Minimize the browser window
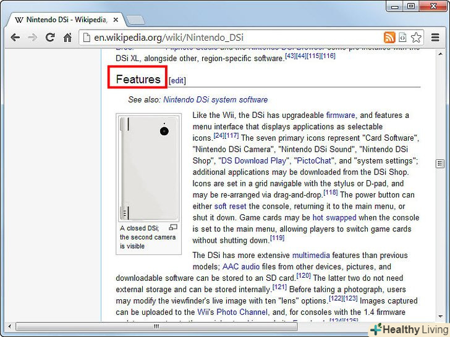Viewport: 450px width, 337px height. [395, 6]
